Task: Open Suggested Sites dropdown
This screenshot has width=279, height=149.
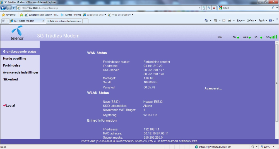Action: (95, 15)
